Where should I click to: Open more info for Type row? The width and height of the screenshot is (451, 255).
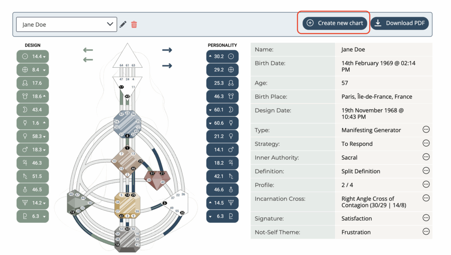426,129
